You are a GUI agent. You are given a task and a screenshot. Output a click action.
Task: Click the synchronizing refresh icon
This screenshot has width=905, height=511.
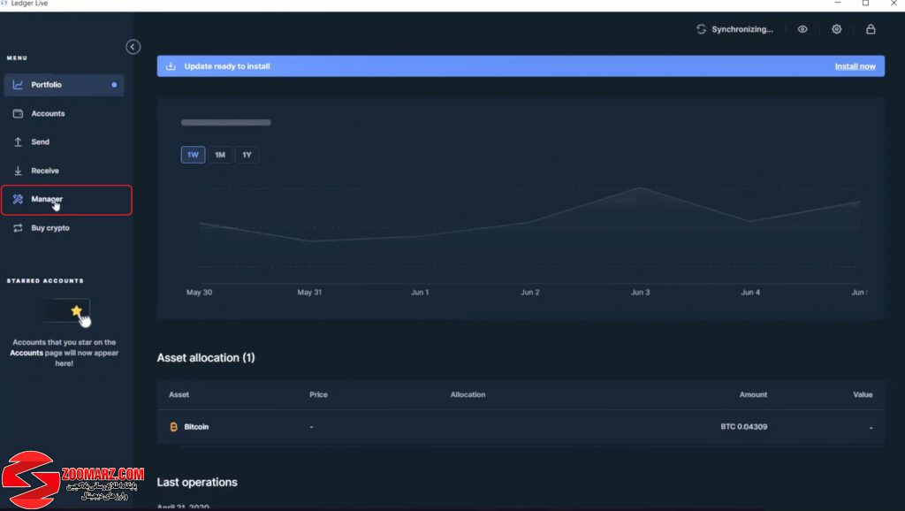701,29
